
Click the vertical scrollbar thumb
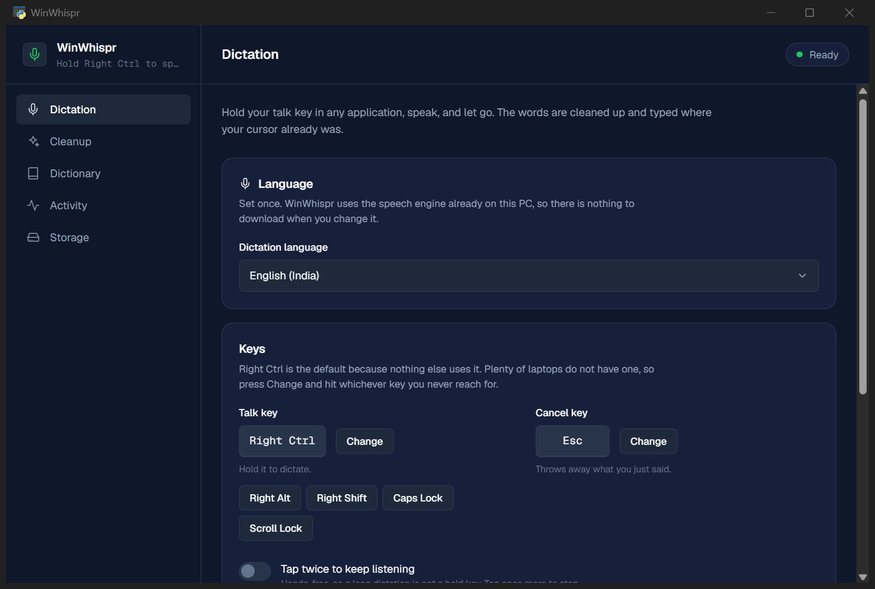click(x=863, y=247)
